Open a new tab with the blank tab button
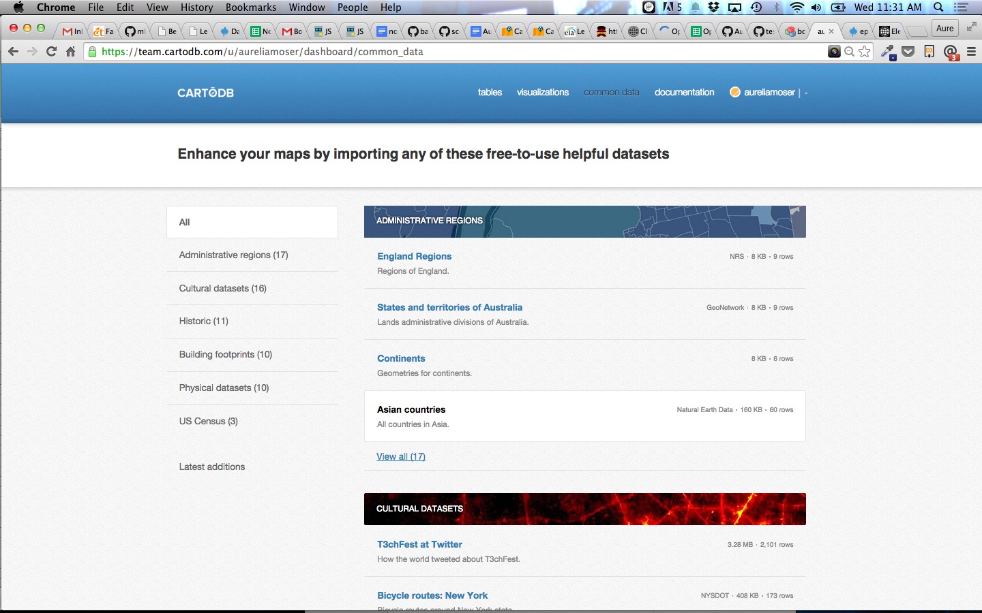The width and height of the screenshot is (982, 613). pos(919,31)
